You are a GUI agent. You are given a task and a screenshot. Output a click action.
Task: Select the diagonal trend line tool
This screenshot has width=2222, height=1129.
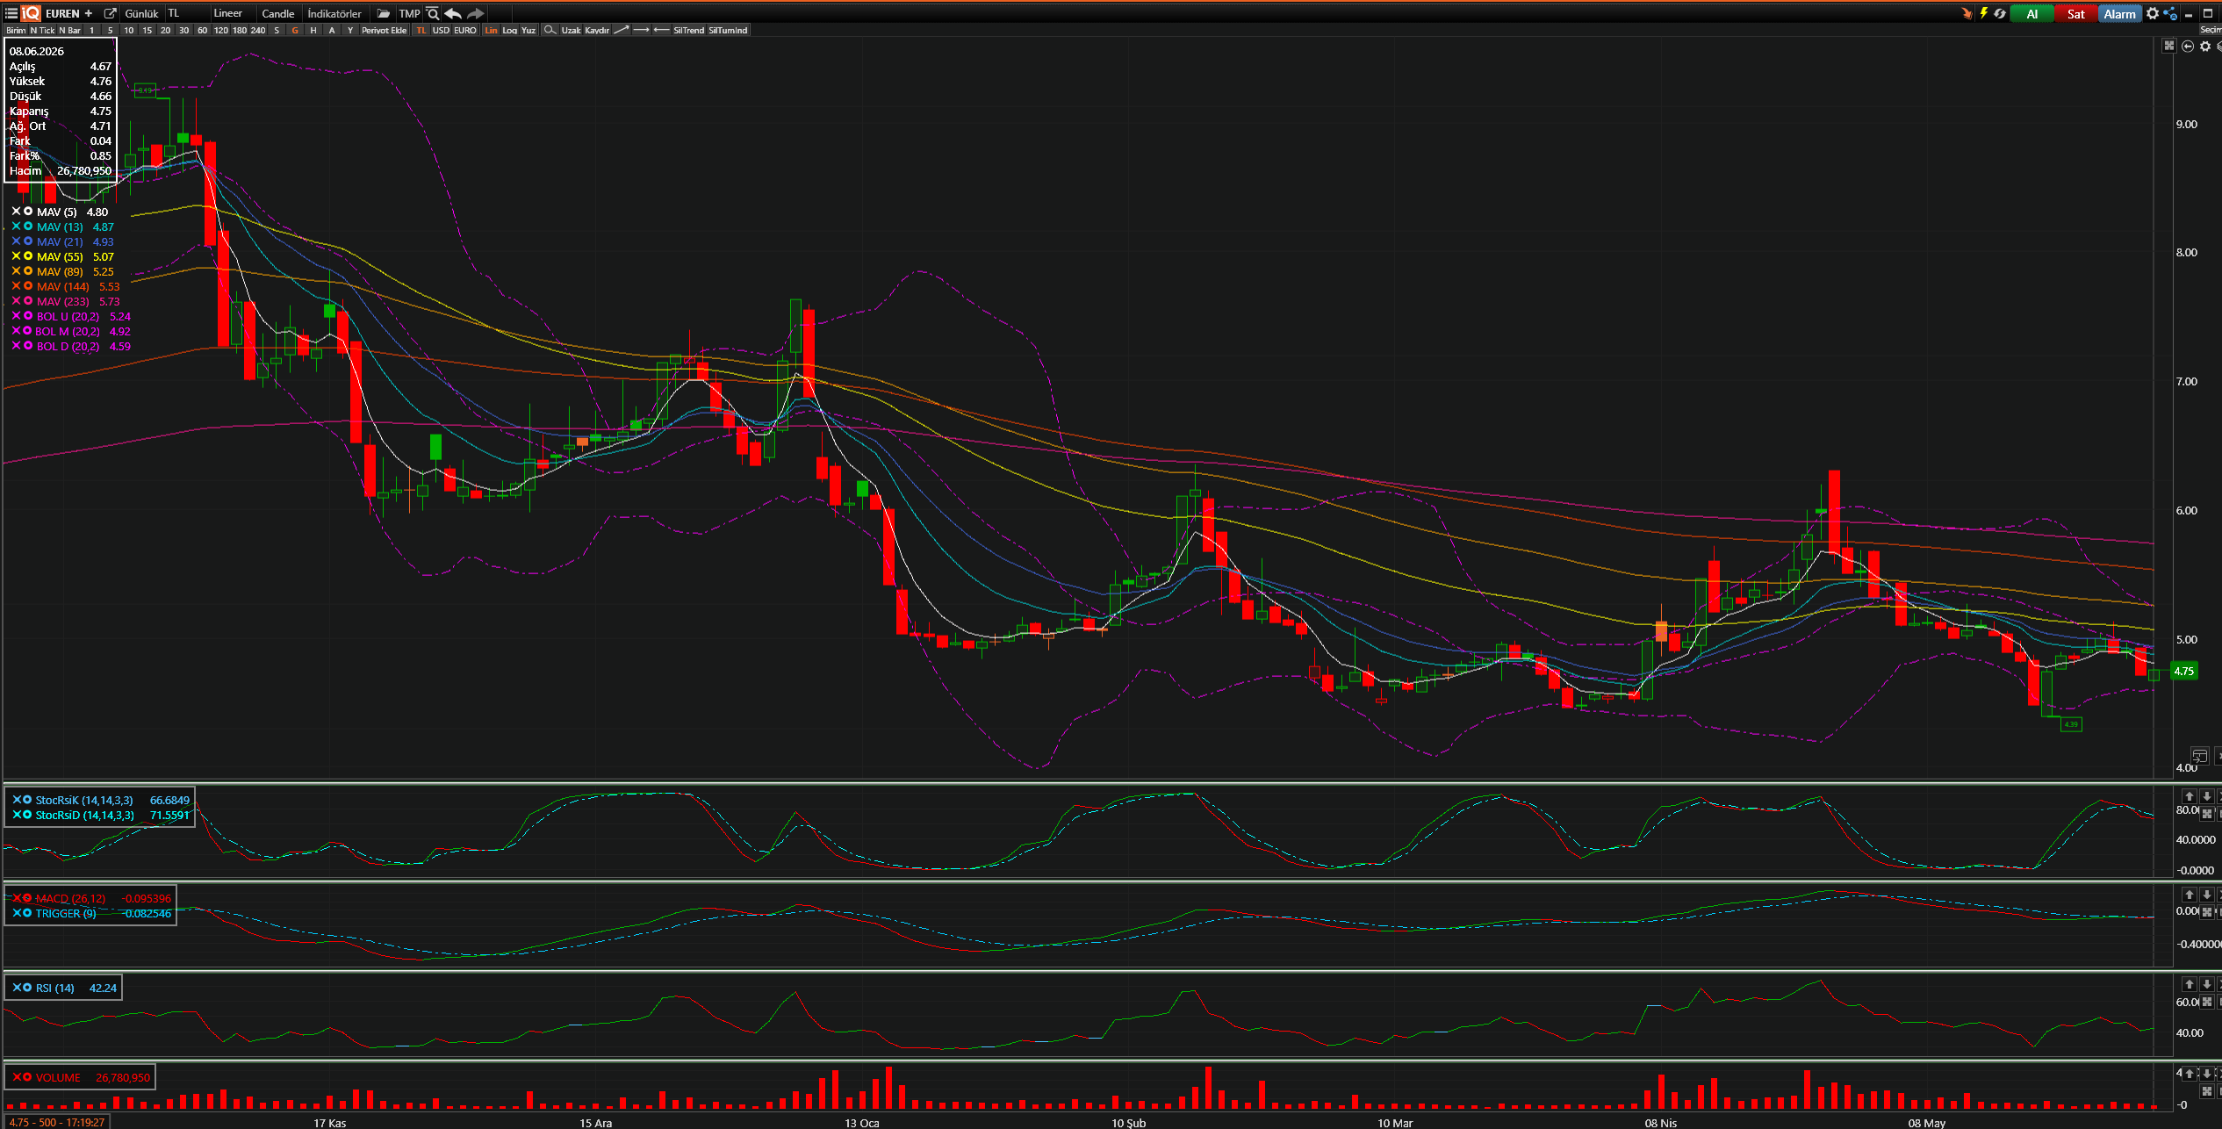click(621, 30)
